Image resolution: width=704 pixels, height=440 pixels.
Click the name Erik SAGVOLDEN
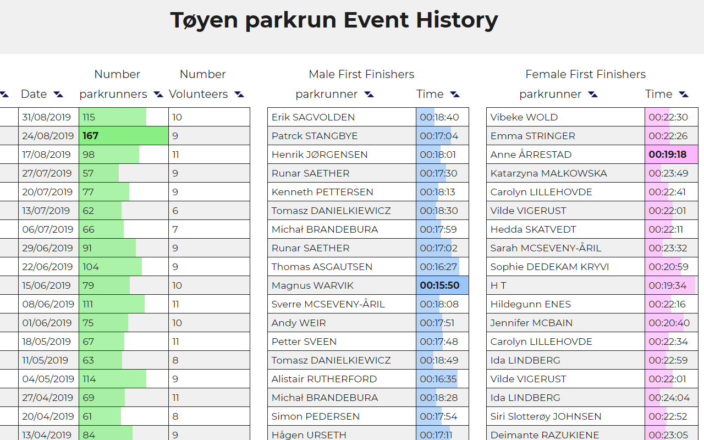click(313, 117)
